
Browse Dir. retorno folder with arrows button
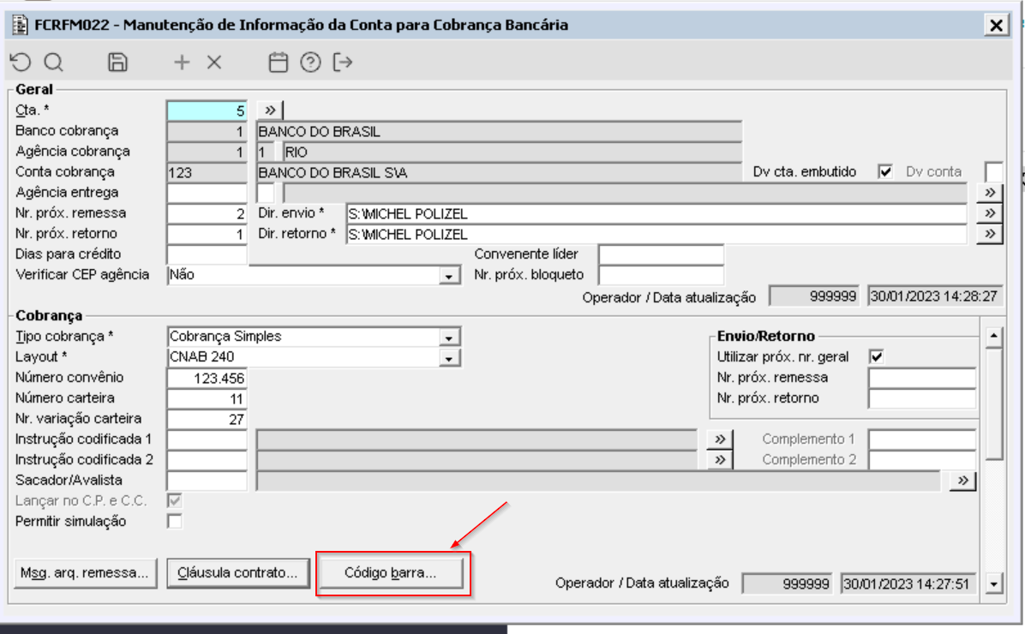990,234
